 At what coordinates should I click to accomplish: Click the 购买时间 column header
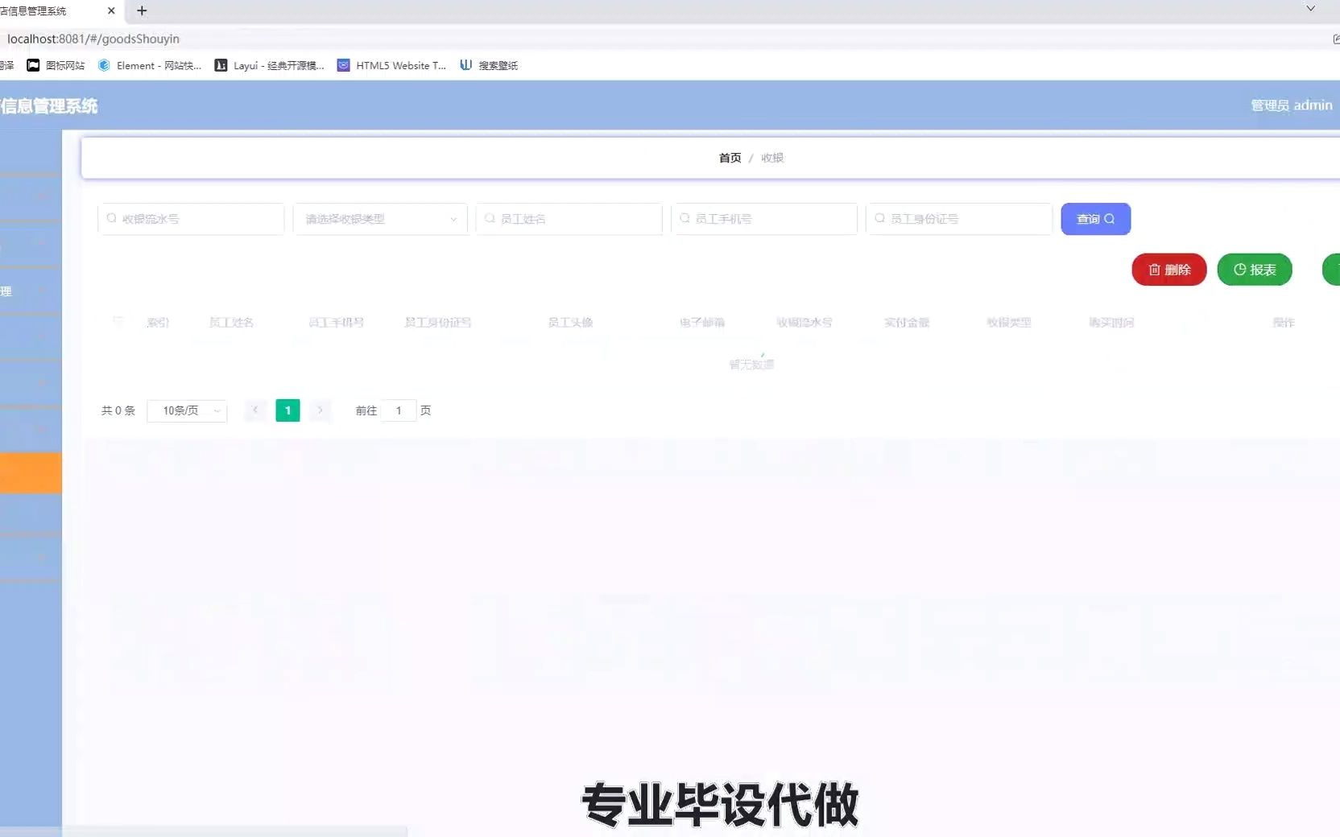[1110, 323]
